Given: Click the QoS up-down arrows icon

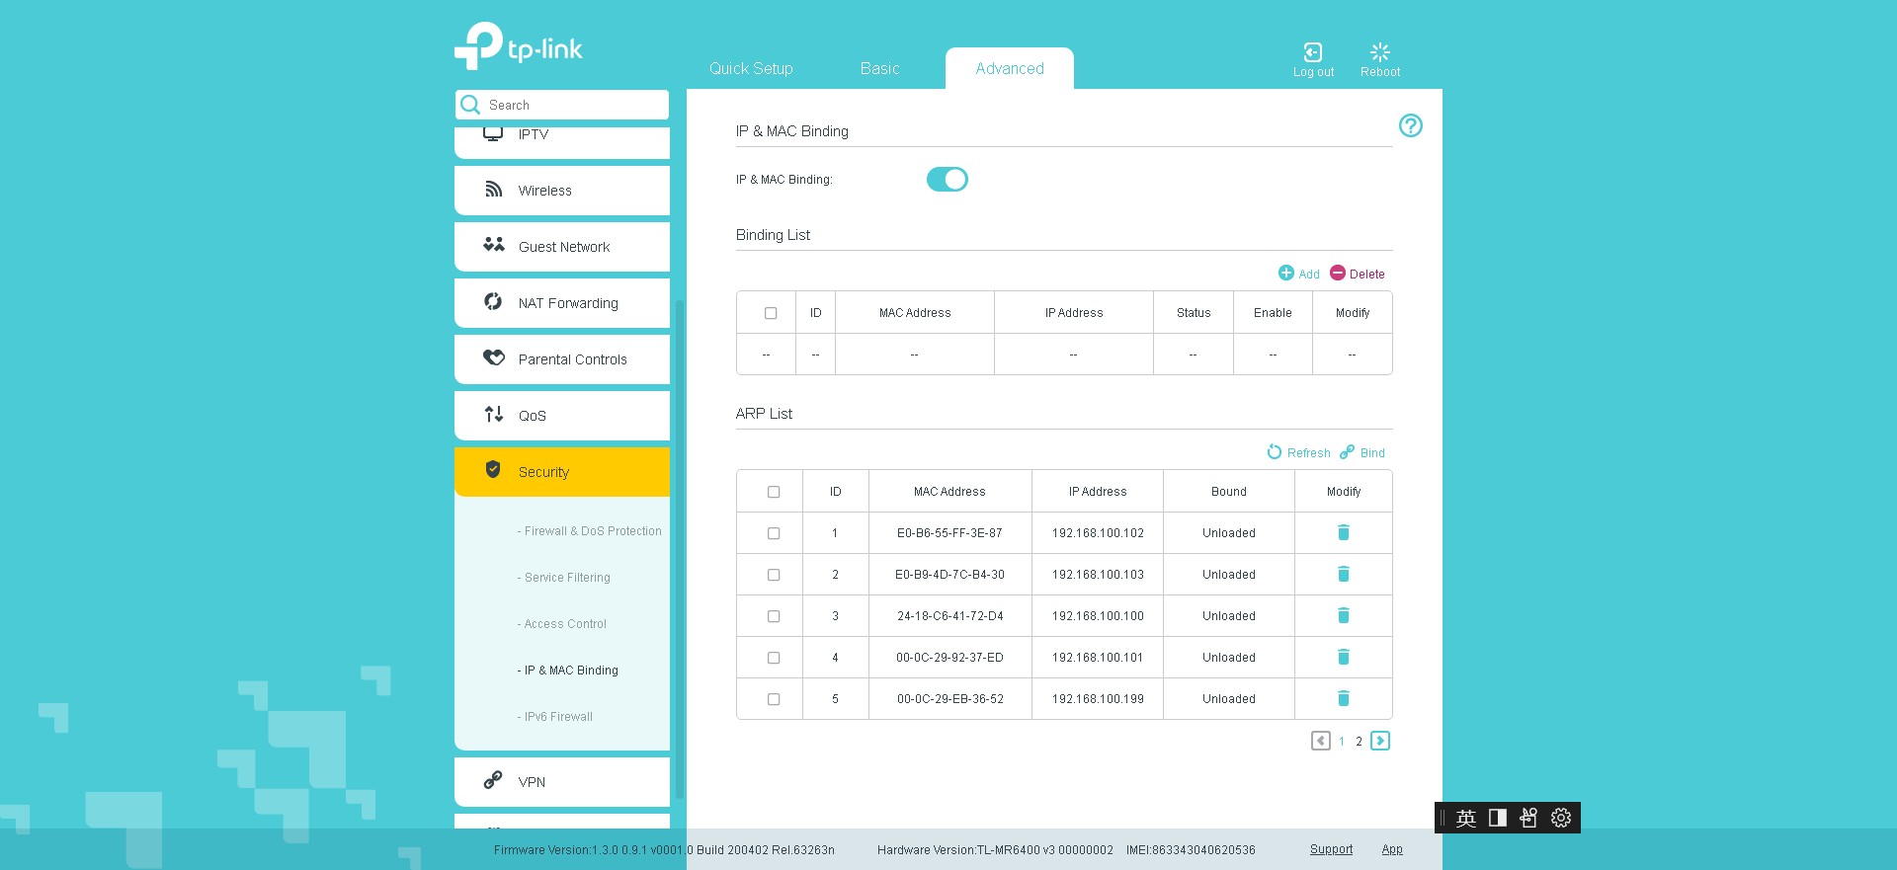Looking at the screenshot, I should pos(494,414).
